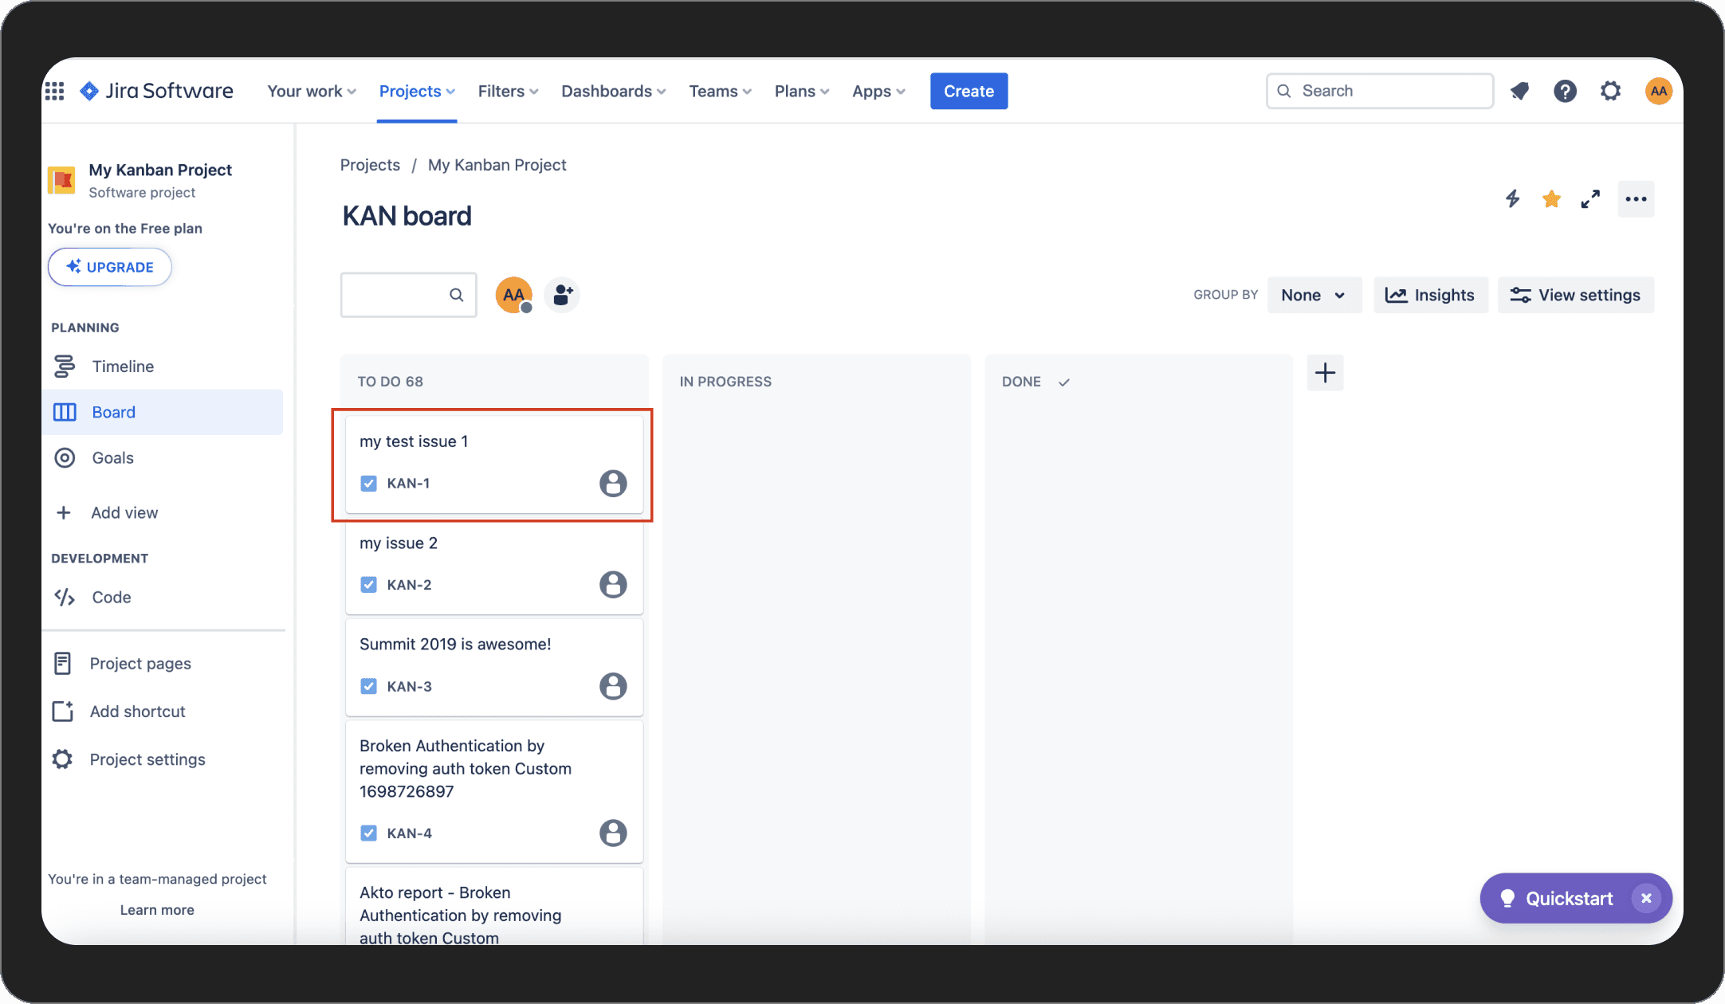Viewport: 1725px width, 1004px height.
Task: Click the top Search field
Action: [x=1380, y=91]
